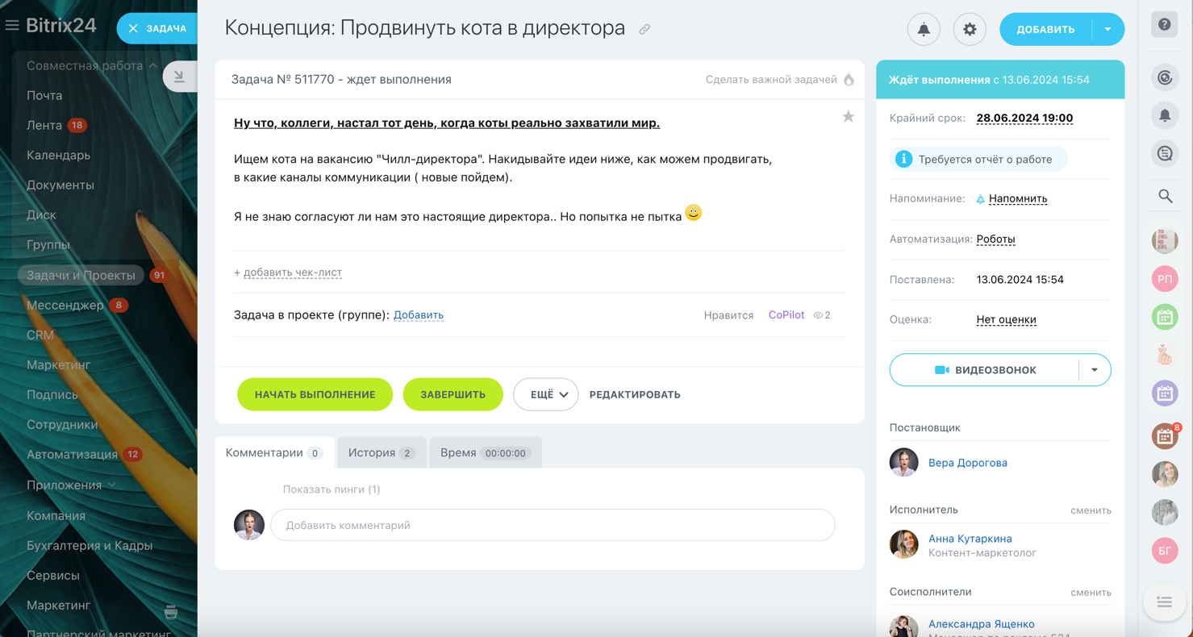Open the green calendar chat icon
The height and width of the screenshot is (637, 1193).
point(1165,317)
